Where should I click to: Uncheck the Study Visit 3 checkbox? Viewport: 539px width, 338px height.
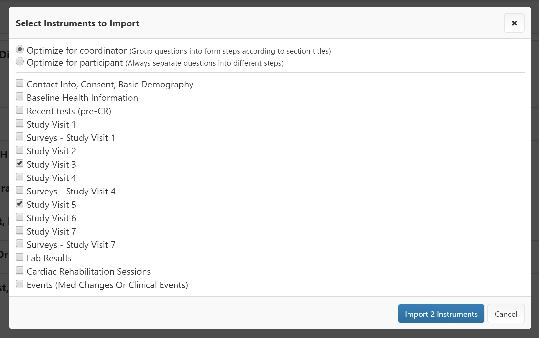pos(20,163)
